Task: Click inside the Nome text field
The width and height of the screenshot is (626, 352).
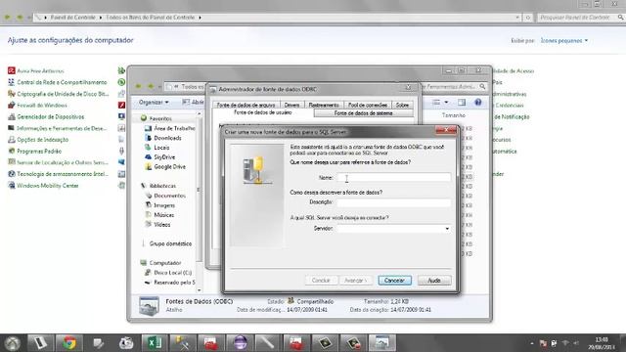Action: coord(394,177)
